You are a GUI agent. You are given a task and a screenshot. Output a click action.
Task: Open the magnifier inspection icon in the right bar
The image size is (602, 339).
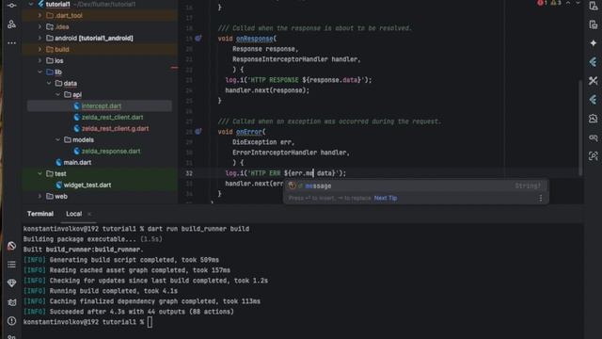pos(594,137)
